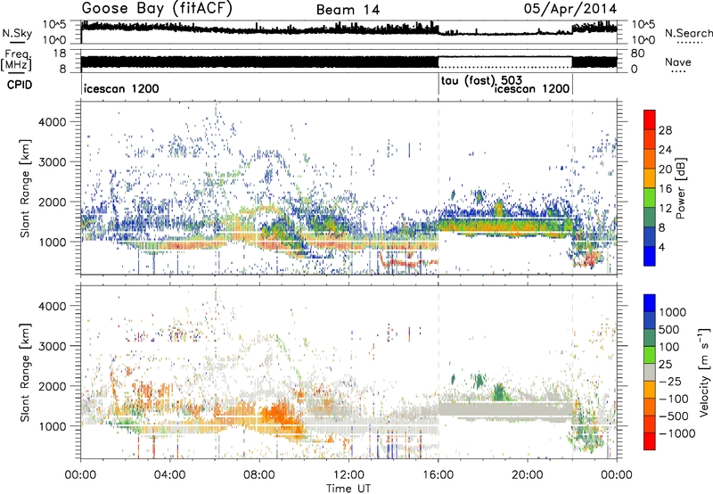
Task: Click the "-25" label on Velocity color bar
Action: click(669, 381)
